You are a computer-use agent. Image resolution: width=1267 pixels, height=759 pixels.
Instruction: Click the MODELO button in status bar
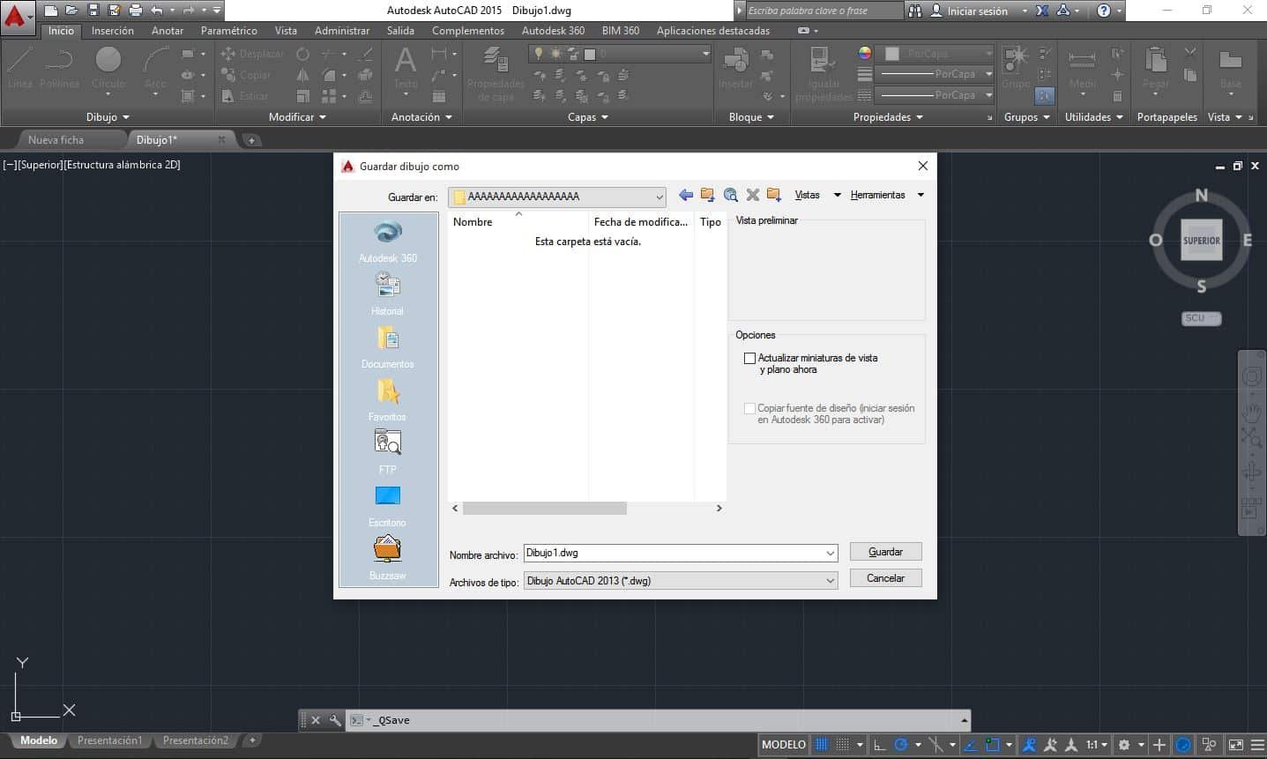coord(783,745)
